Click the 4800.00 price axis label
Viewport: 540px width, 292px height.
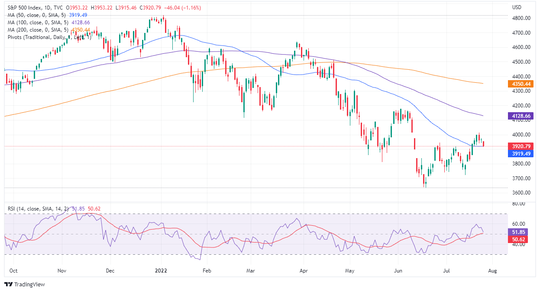(521, 18)
